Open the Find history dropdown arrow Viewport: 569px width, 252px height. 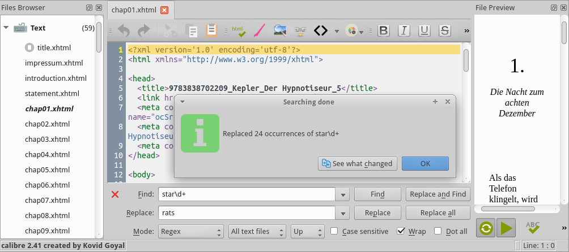tap(342, 194)
